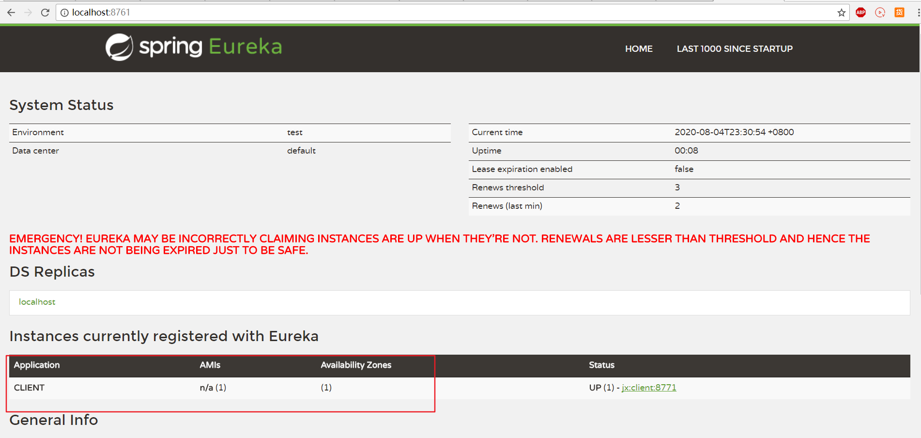Open the orange extension icon
The height and width of the screenshot is (438, 921).
point(899,13)
